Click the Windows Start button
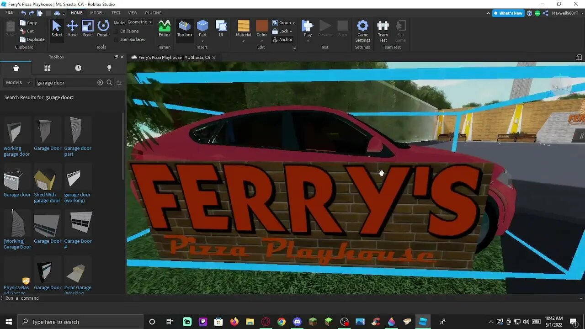 (x=9, y=322)
